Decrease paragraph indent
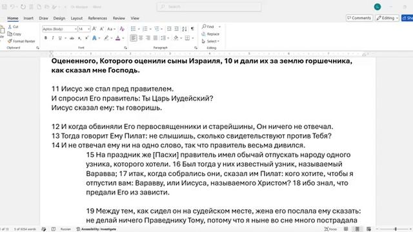Viewport: 413px width, 232px height. point(169,28)
